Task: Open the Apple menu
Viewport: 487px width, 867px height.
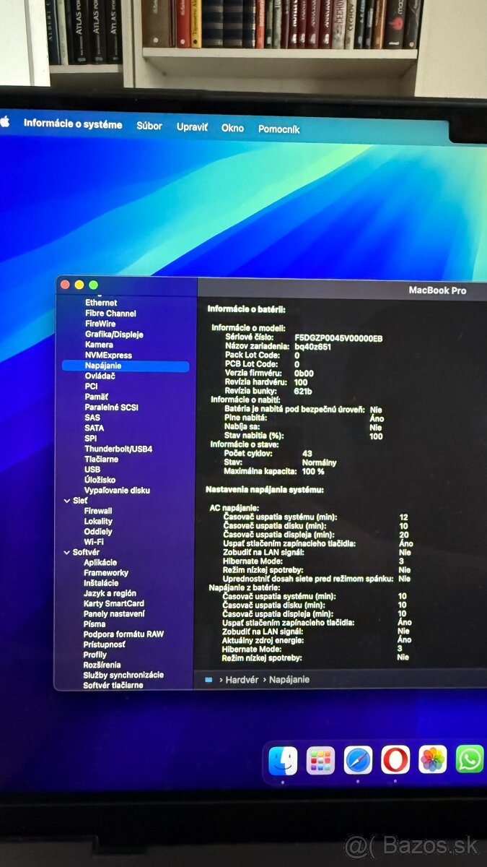Action: pos(4,121)
